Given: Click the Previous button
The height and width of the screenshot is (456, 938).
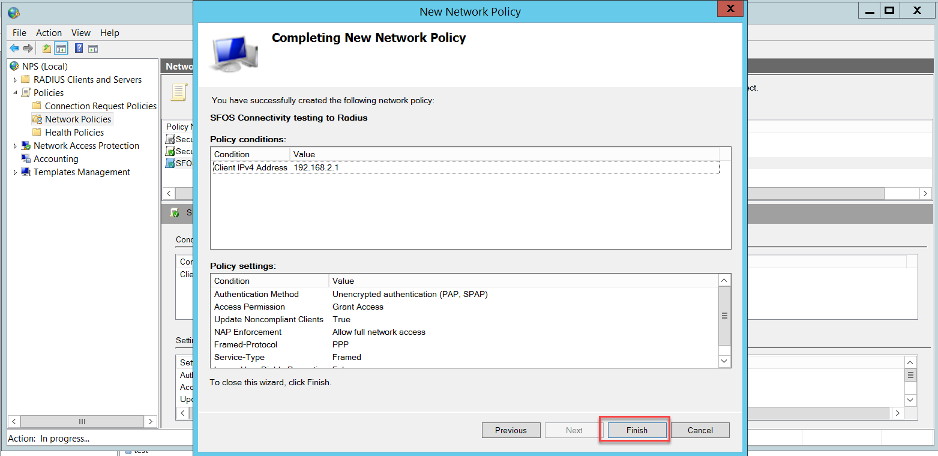Looking at the screenshot, I should tap(511, 430).
